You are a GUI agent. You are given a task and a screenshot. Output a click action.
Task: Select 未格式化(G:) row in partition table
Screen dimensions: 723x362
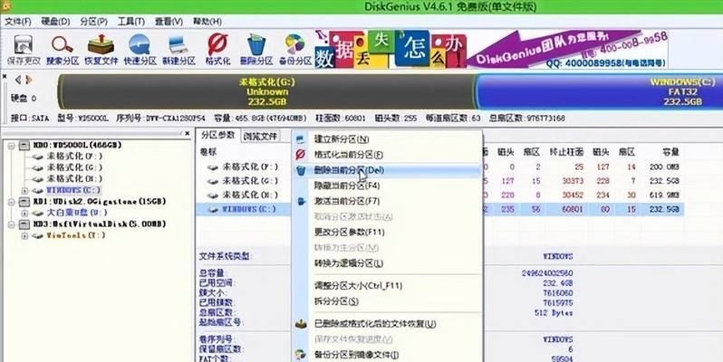440,181
